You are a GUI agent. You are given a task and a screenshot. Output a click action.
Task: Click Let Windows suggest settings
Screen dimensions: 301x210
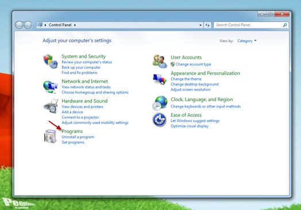pos(195,121)
